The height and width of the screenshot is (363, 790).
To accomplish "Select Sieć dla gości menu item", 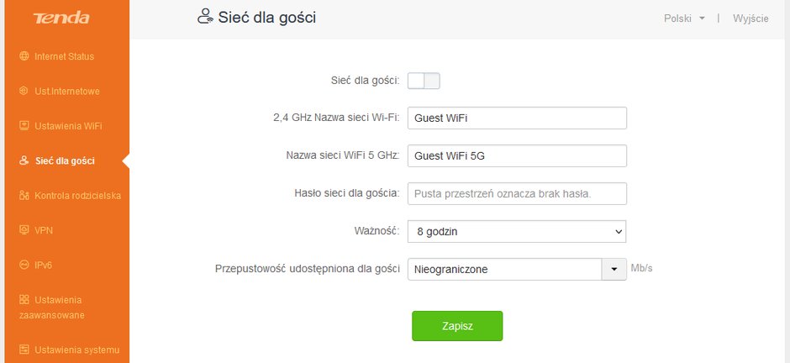I will (x=65, y=161).
